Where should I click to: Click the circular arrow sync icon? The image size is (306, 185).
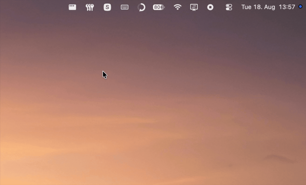[141, 7]
